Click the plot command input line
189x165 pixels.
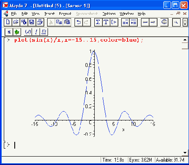(x=79, y=40)
